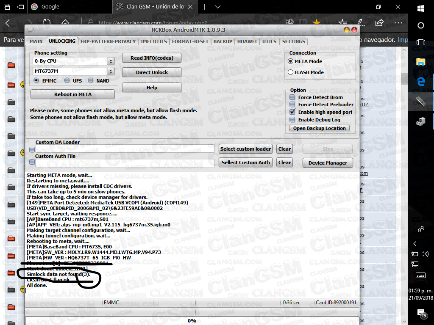Show Edge tab previews chevron

tap(218, 7)
